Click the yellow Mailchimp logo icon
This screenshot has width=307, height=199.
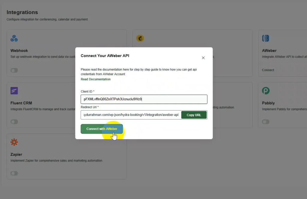[x=140, y=38]
